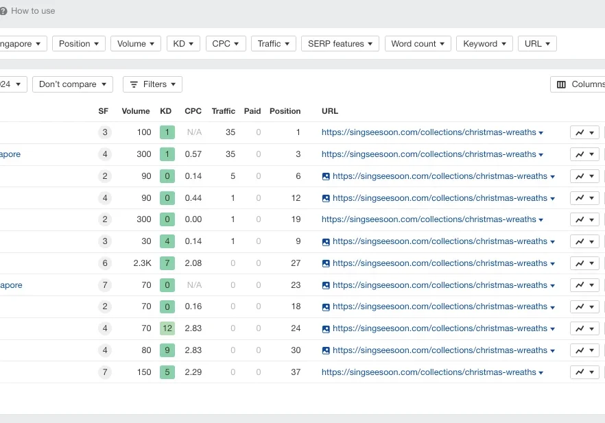Open the trend chart button in the position 37 row
This screenshot has width=605, height=423.
pyautogui.click(x=584, y=372)
